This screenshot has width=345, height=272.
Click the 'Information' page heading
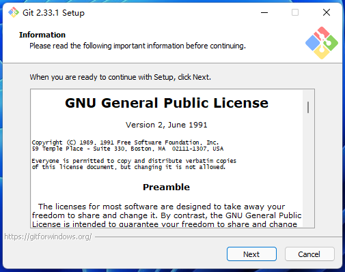tap(42, 35)
